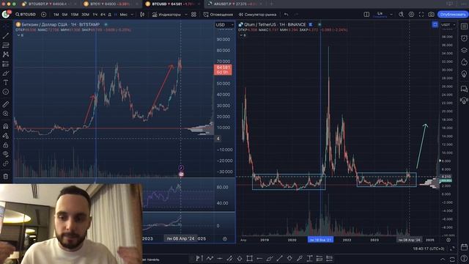The height and width of the screenshot is (264, 469).
Task: Hide all drawings eye icon
Action: click(x=6, y=154)
